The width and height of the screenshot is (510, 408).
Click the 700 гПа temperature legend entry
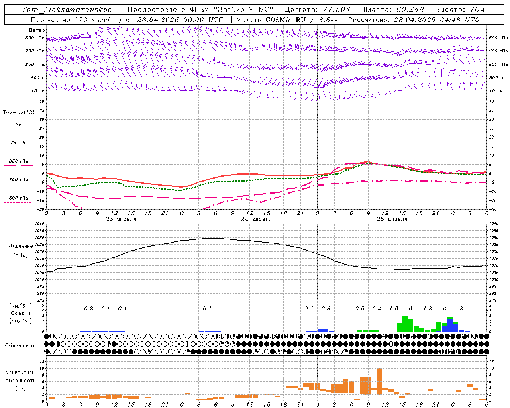click(x=19, y=180)
